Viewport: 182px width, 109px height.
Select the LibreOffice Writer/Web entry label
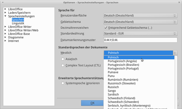click(x=23, y=30)
